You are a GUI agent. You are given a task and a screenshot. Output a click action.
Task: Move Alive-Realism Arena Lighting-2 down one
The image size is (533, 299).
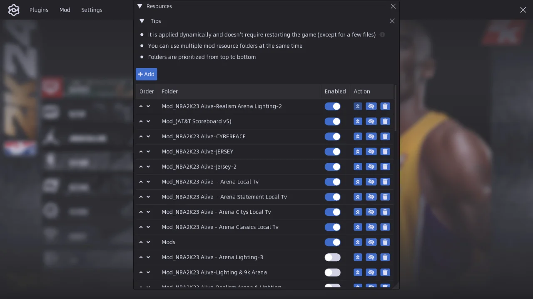click(148, 106)
